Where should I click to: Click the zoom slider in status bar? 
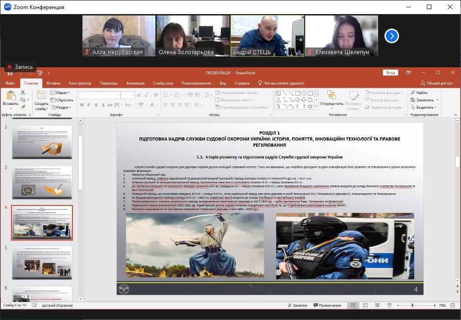(x=412, y=305)
